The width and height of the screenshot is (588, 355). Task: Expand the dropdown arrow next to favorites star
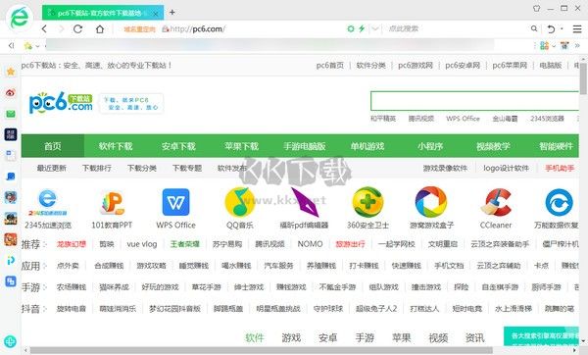point(37,46)
